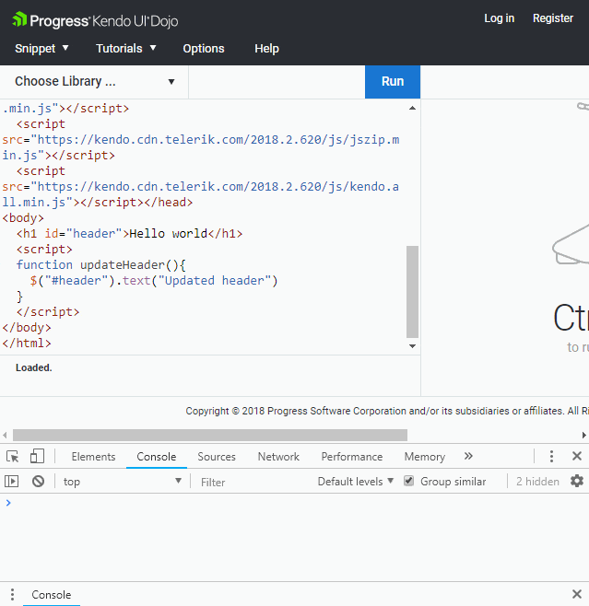This screenshot has height=606, width=589.
Task: Click the console prompt chevron
Action: pos(8,503)
